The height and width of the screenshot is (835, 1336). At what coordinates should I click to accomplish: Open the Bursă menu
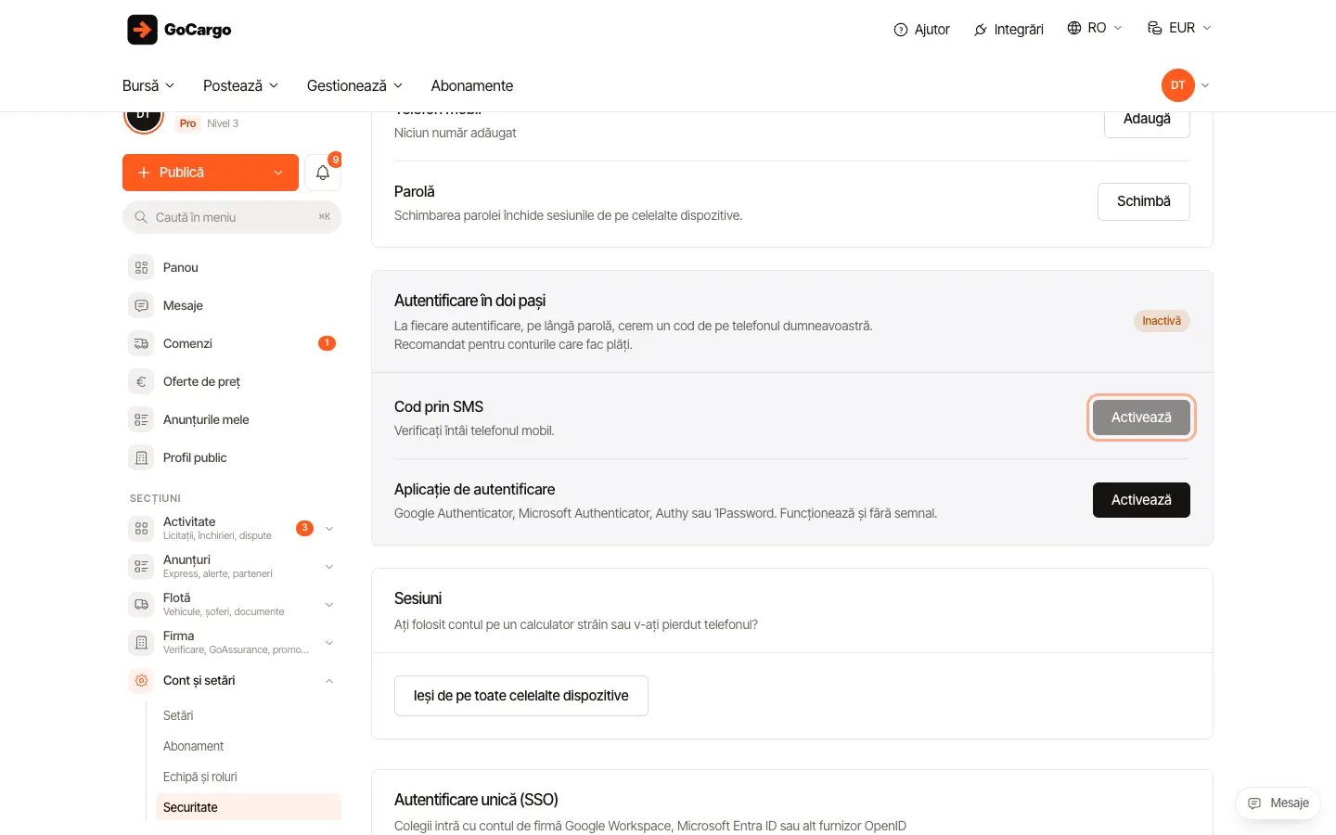[x=148, y=85]
